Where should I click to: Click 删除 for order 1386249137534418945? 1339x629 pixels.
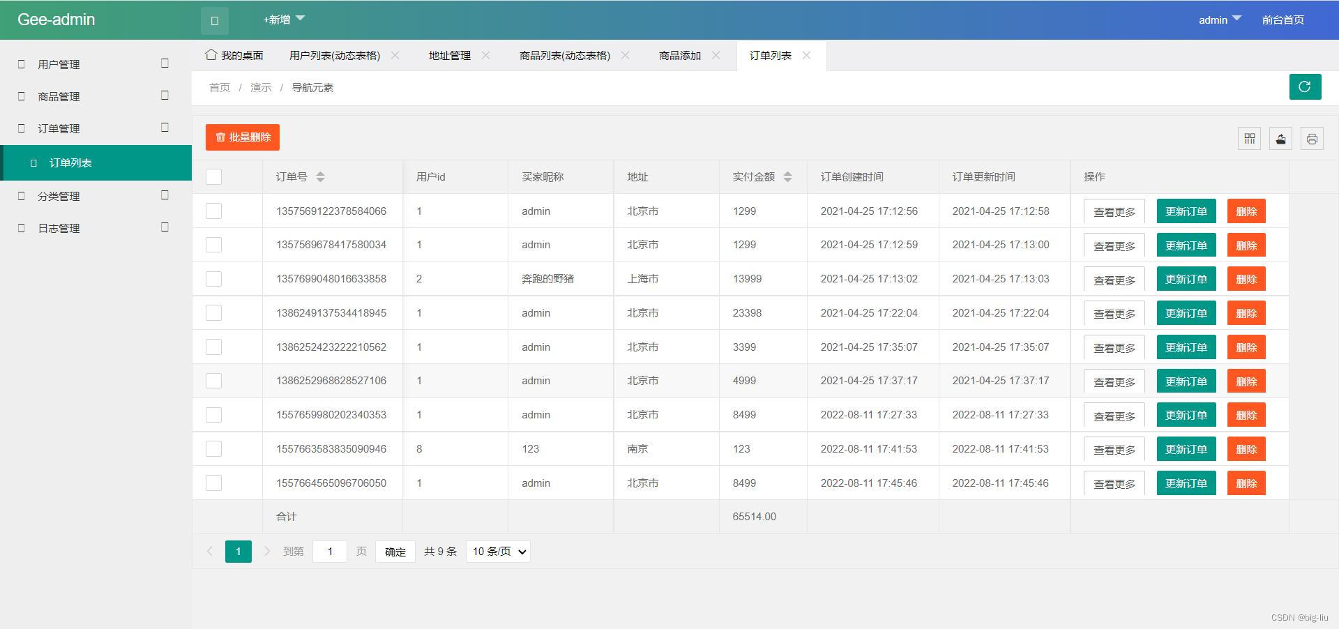tap(1246, 313)
